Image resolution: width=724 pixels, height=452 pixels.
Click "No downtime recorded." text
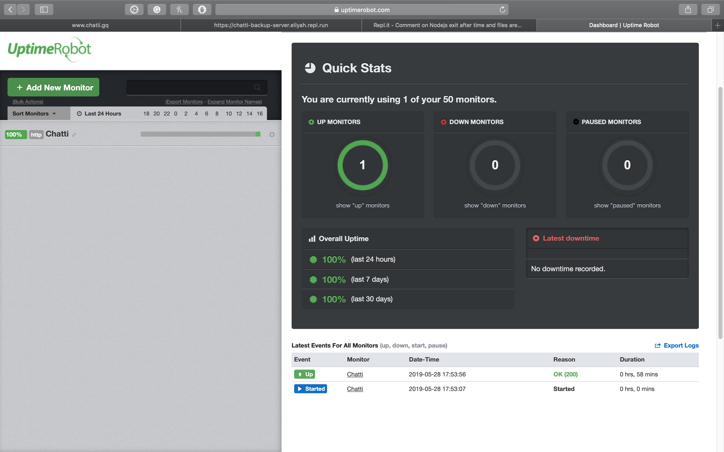coord(568,269)
